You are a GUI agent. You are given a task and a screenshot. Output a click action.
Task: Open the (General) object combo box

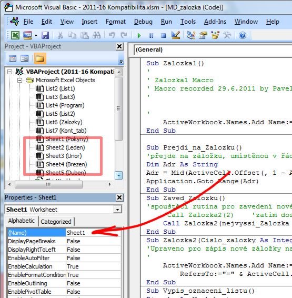[213, 50]
